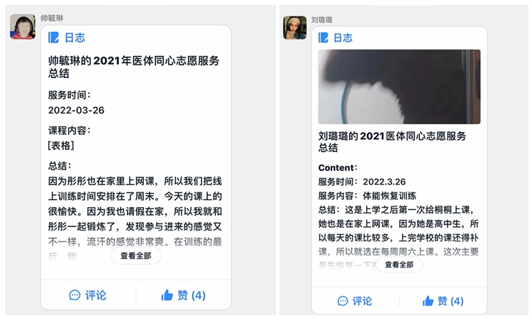Viewport: 532px width, 320px height.
Task: Open the 刘璐璐 username link
Action: click(x=321, y=20)
